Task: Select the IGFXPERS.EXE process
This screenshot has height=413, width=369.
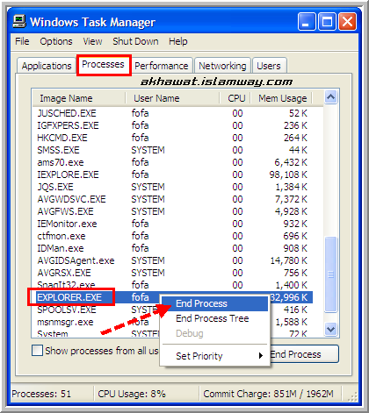Action: click(172, 125)
